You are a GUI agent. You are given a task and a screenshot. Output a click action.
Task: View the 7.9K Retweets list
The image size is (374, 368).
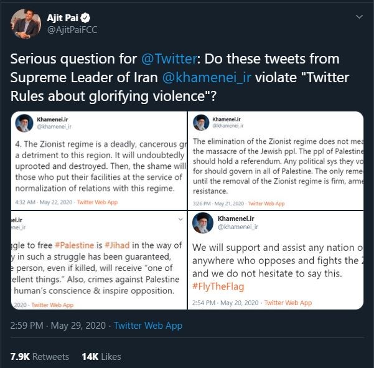[x=40, y=356]
